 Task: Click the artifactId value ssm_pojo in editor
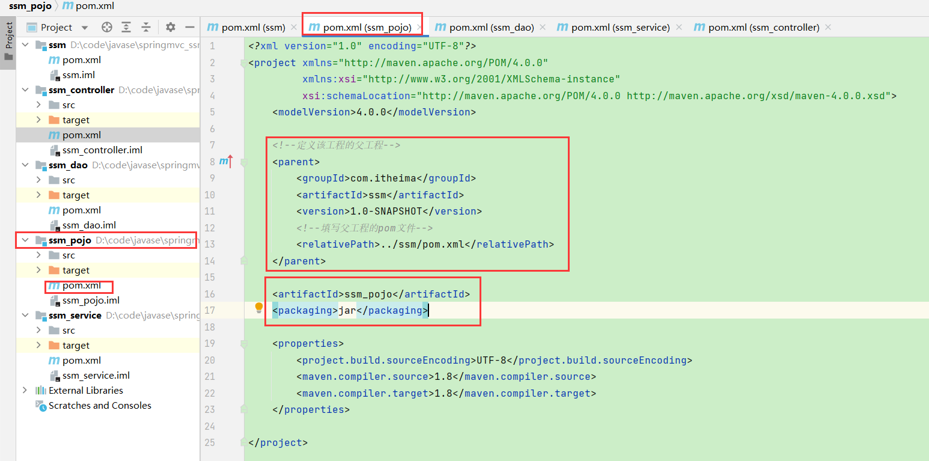tap(368, 294)
